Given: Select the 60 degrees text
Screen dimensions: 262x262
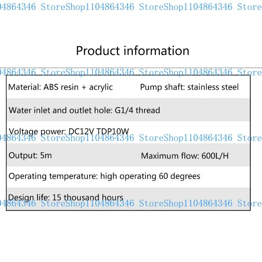Looking at the screenshot, I should point(179,176).
